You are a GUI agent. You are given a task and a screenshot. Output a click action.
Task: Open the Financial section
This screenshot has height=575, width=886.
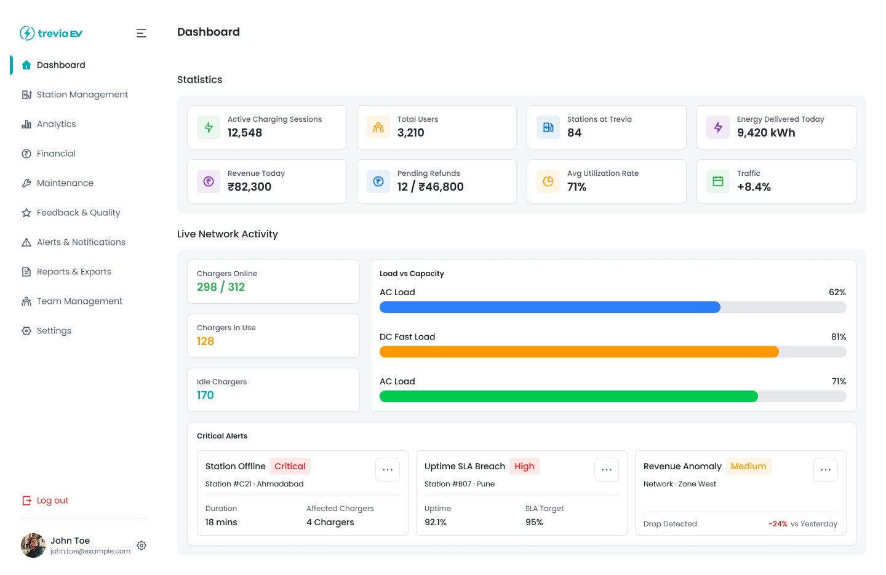click(57, 153)
